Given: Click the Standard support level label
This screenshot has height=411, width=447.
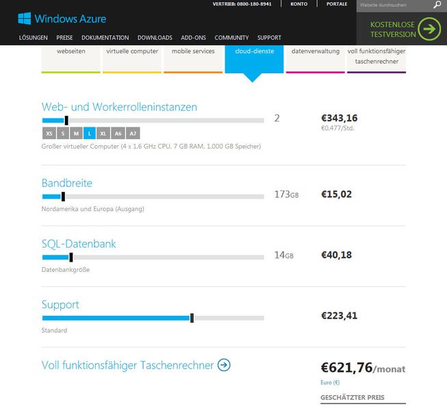Looking at the screenshot, I should (54, 330).
